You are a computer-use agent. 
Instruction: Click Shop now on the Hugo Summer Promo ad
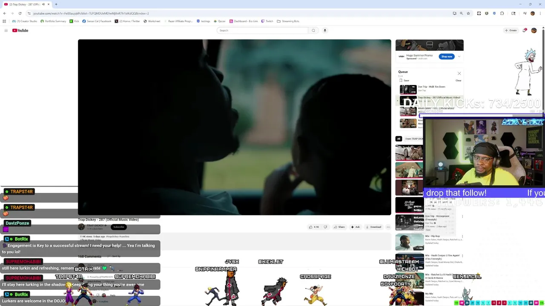point(446,57)
